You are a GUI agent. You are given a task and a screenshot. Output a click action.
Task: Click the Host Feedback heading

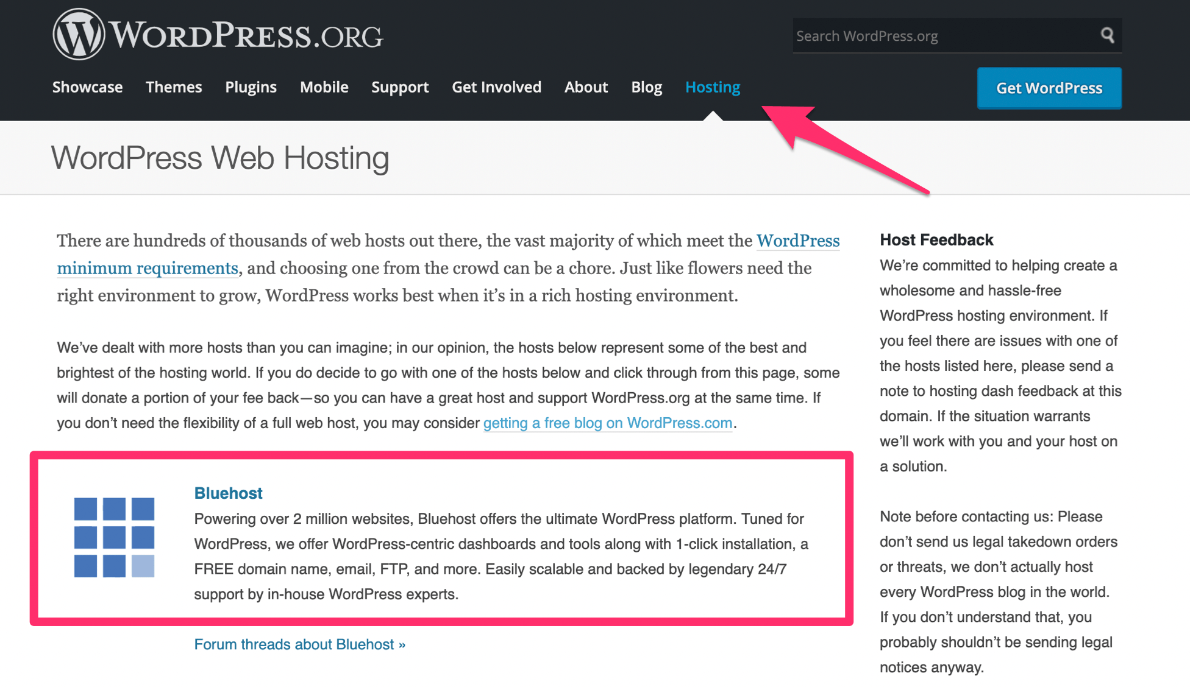pos(936,240)
